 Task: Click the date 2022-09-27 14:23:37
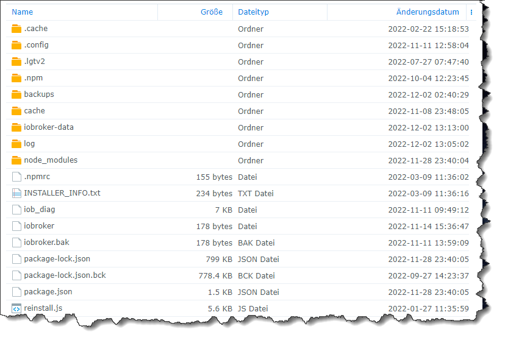[x=428, y=275]
